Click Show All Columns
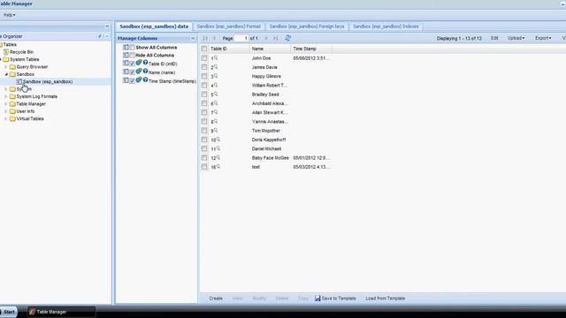Screen dimensions: 566x318 (x=157, y=47)
